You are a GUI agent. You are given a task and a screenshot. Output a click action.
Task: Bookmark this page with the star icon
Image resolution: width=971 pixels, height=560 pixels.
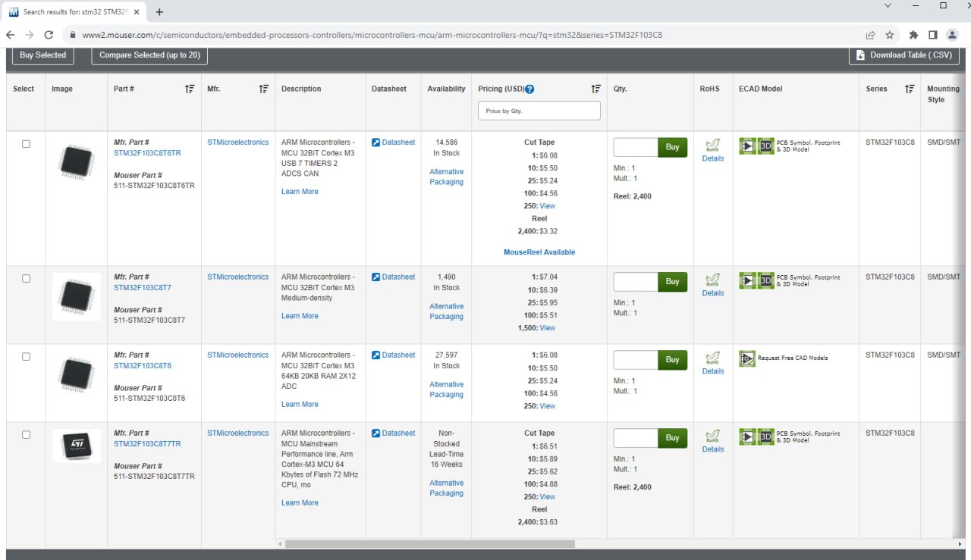[890, 35]
